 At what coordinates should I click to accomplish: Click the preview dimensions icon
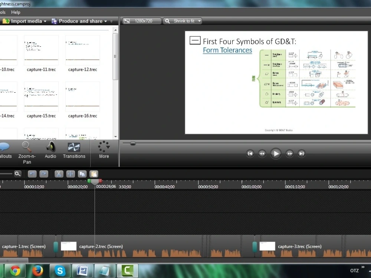tap(127, 21)
